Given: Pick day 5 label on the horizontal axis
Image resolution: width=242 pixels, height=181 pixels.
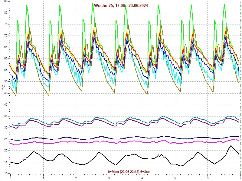Looking at the screenshot, I should click(175, 179).
